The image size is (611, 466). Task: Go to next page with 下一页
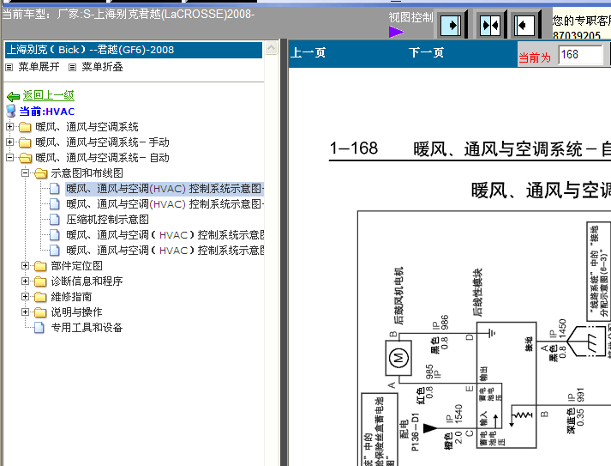[x=426, y=52]
